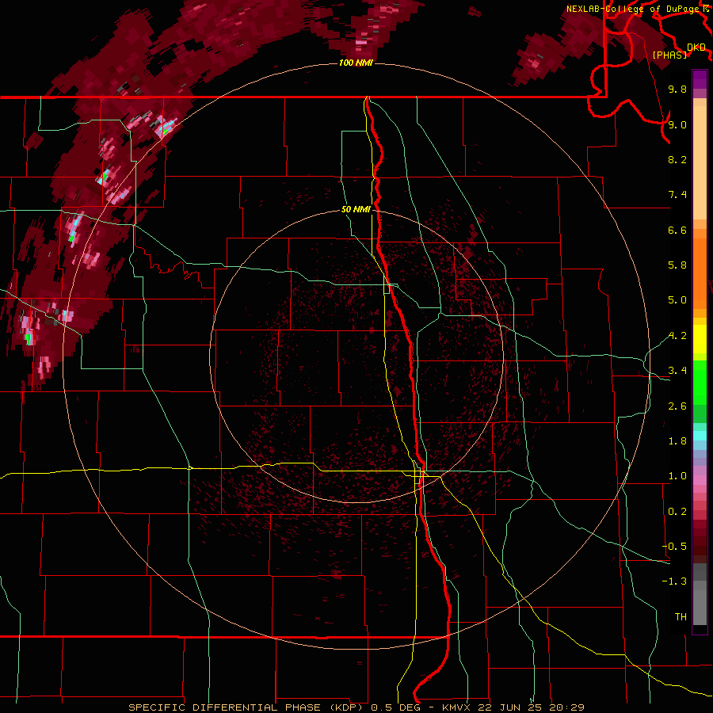Screen dimensions: 713x713
Task: Pick the yellow segment of the color bar
Action: point(700,339)
